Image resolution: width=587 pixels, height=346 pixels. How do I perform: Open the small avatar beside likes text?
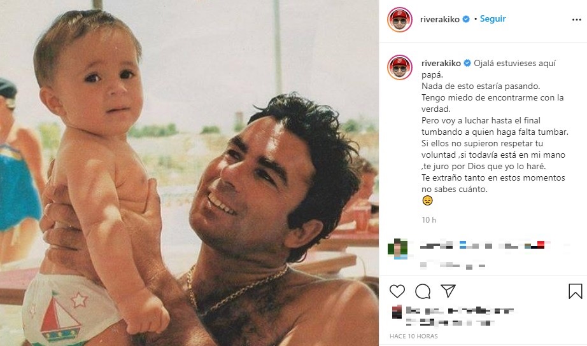click(x=397, y=312)
